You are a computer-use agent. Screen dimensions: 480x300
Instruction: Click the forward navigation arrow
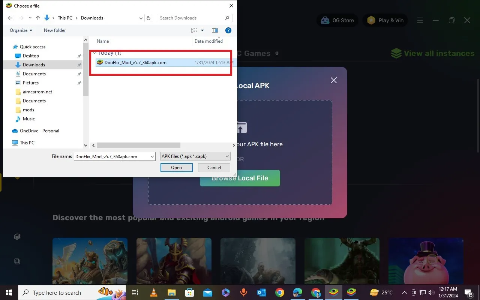coord(22,18)
